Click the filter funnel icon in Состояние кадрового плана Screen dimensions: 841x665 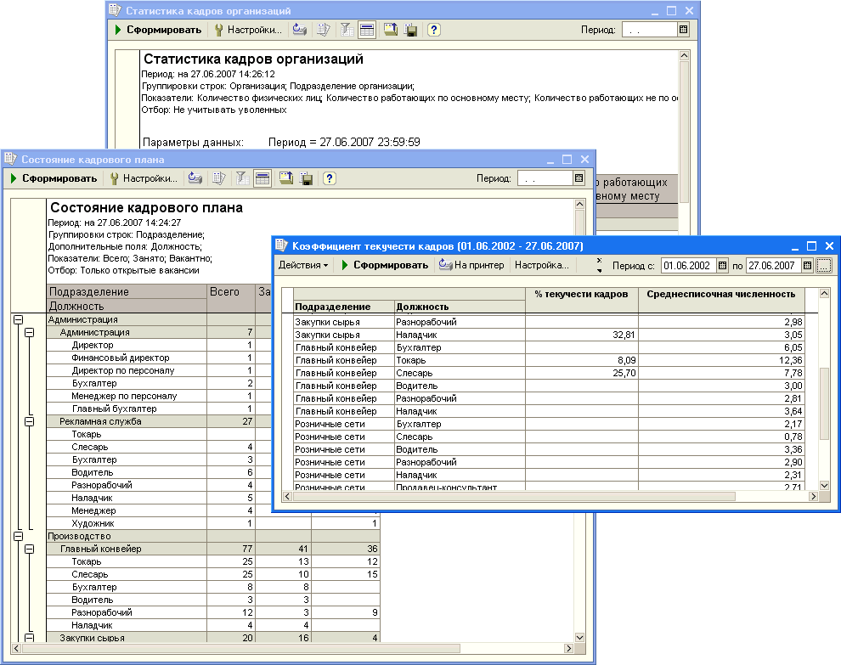coord(242,178)
